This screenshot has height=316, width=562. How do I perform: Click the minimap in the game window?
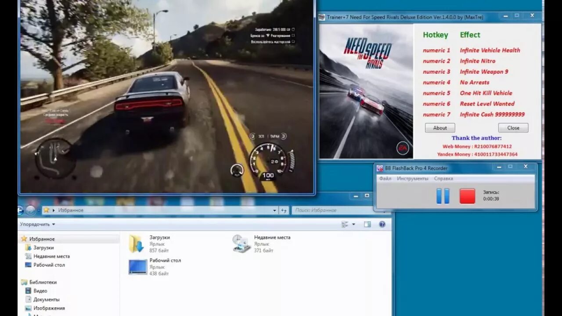56,158
